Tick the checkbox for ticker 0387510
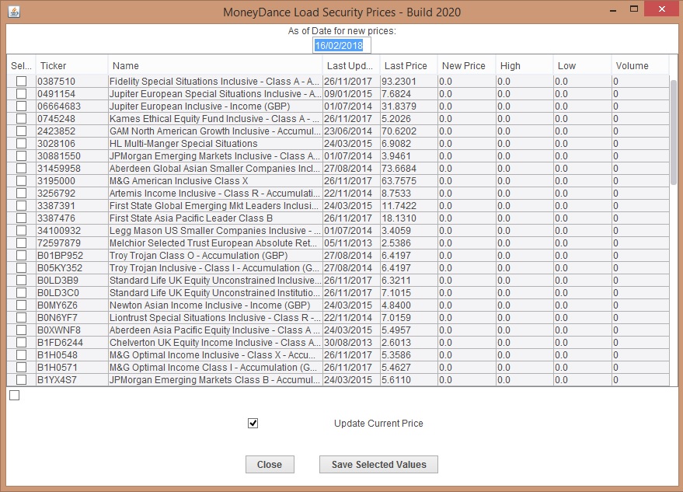Viewport: 683px width, 492px height. (x=21, y=82)
